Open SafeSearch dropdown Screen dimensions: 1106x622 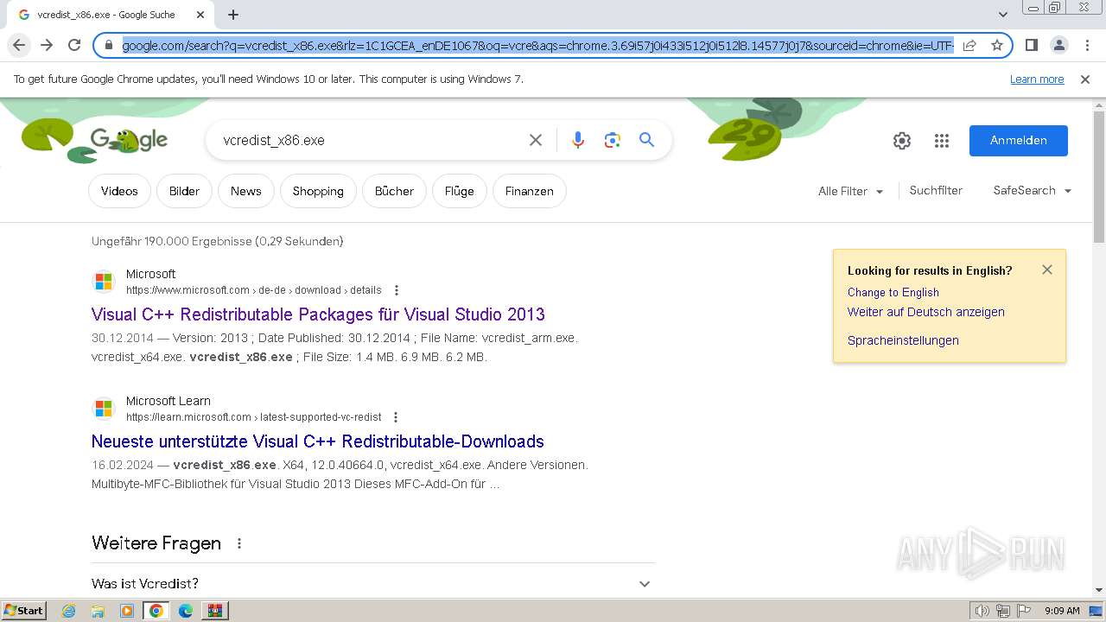[x=1033, y=191]
